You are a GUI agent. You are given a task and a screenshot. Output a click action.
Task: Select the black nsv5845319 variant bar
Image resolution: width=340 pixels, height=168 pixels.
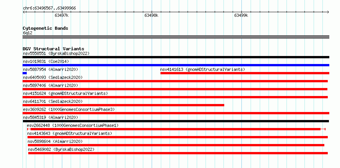[x=176, y=121]
